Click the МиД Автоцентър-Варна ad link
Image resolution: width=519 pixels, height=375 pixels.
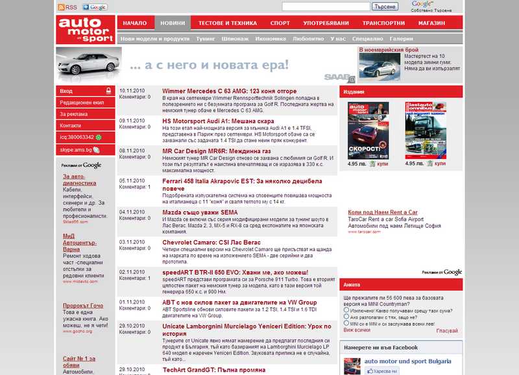click(80, 243)
